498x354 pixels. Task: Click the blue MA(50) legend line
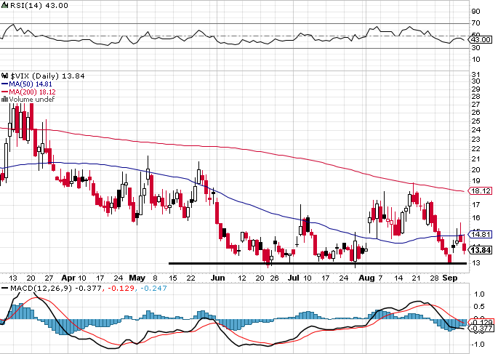coord(4,84)
